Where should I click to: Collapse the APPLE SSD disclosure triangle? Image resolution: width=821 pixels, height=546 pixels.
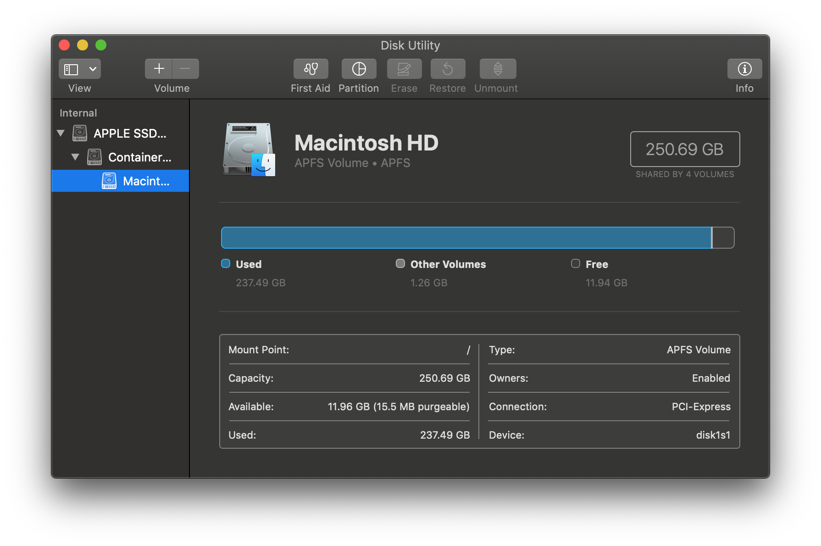coord(61,134)
